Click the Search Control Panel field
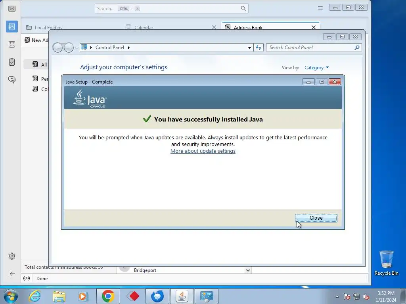This screenshot has height=304, width=406. (314, 47)
